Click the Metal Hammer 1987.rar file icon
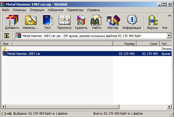 point(5,54)
